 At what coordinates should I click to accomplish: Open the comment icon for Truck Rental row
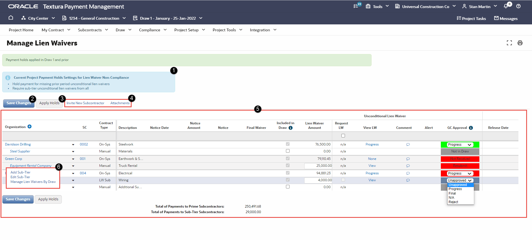point(408,166)
